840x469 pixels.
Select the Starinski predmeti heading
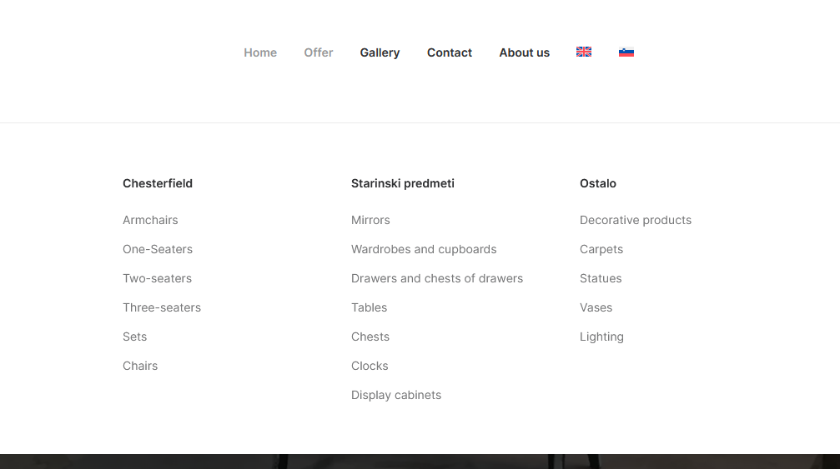click(x=403, y=183)
